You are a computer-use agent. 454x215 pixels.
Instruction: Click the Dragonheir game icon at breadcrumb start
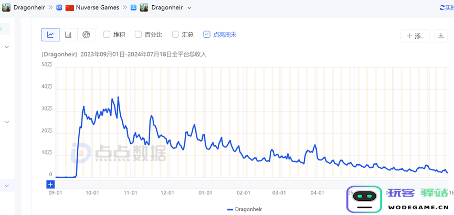point(6,7)
